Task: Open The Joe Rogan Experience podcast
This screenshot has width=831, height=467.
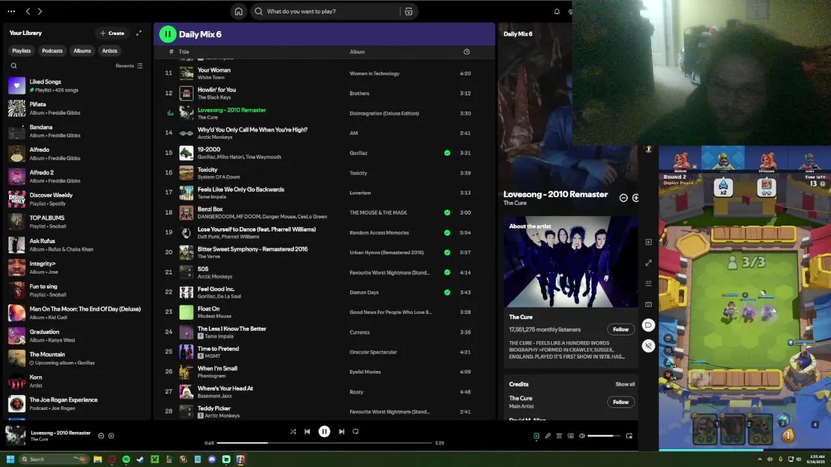Action: tap(77, 403)
